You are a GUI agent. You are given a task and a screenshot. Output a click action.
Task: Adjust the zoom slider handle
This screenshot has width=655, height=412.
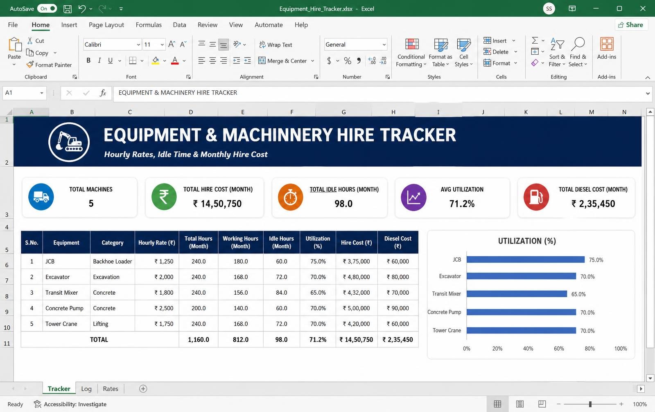590,404
